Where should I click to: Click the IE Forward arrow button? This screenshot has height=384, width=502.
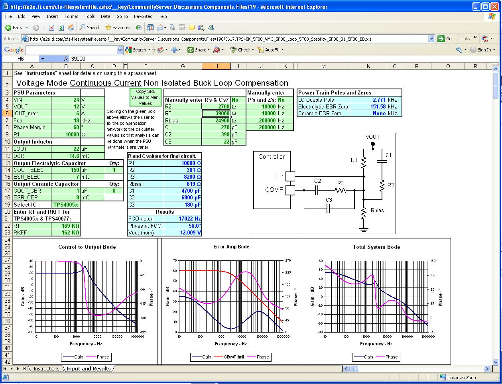[36, 28]
